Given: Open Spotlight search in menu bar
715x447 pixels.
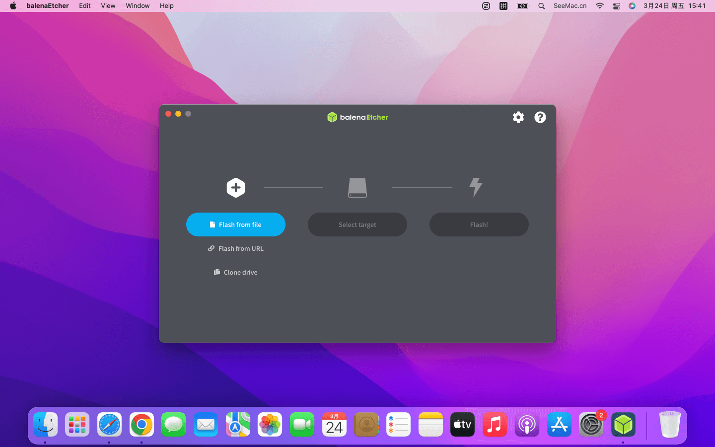Looking at the screenshot, I should point(541,6).
